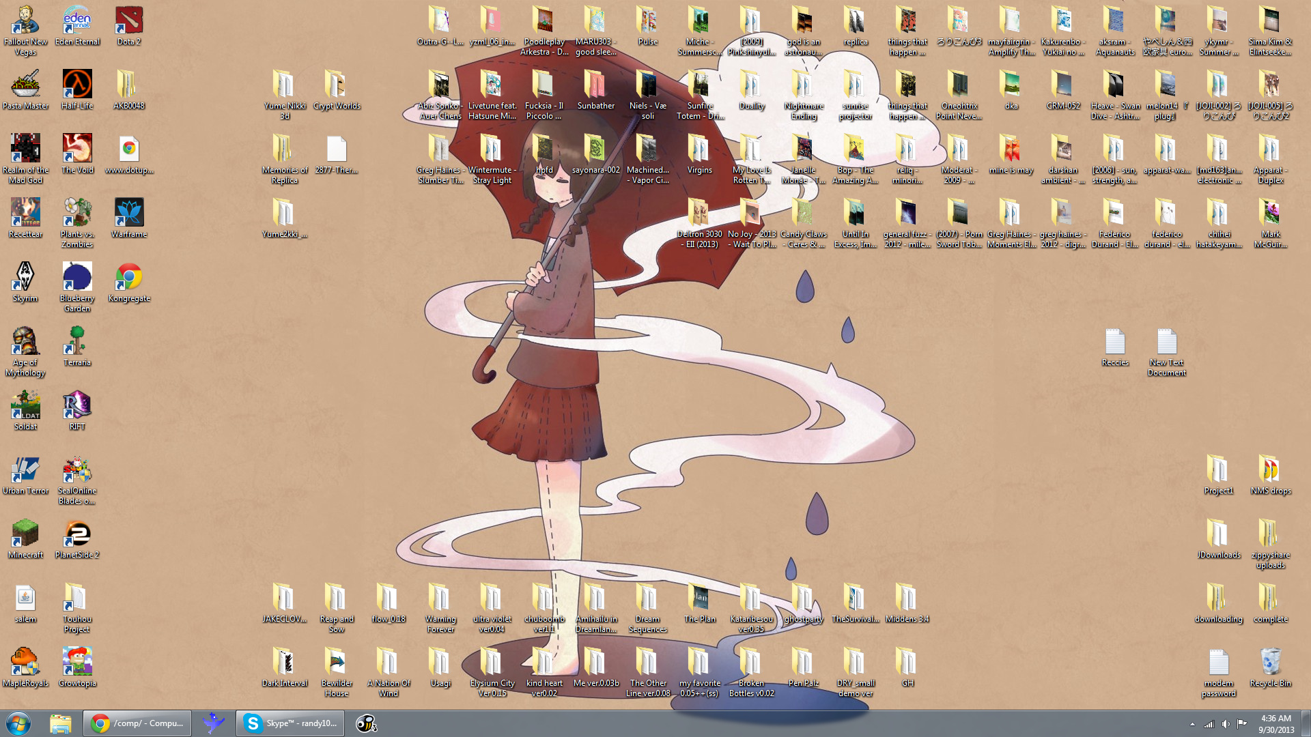Viewport: 1311px width, 737px height.
Task: Open the network signal tray icon
Action: click(1209, 724)
